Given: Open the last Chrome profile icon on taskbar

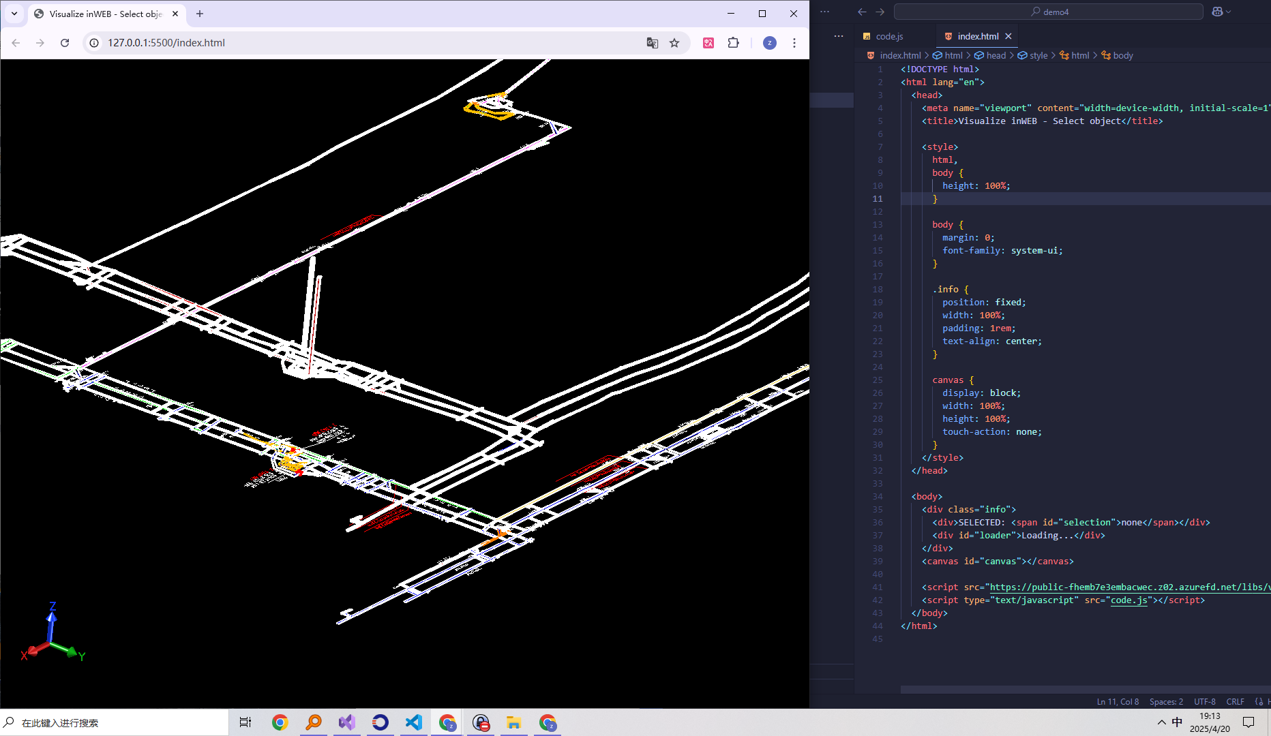Looking at the screenshot, I should point(548,722).
